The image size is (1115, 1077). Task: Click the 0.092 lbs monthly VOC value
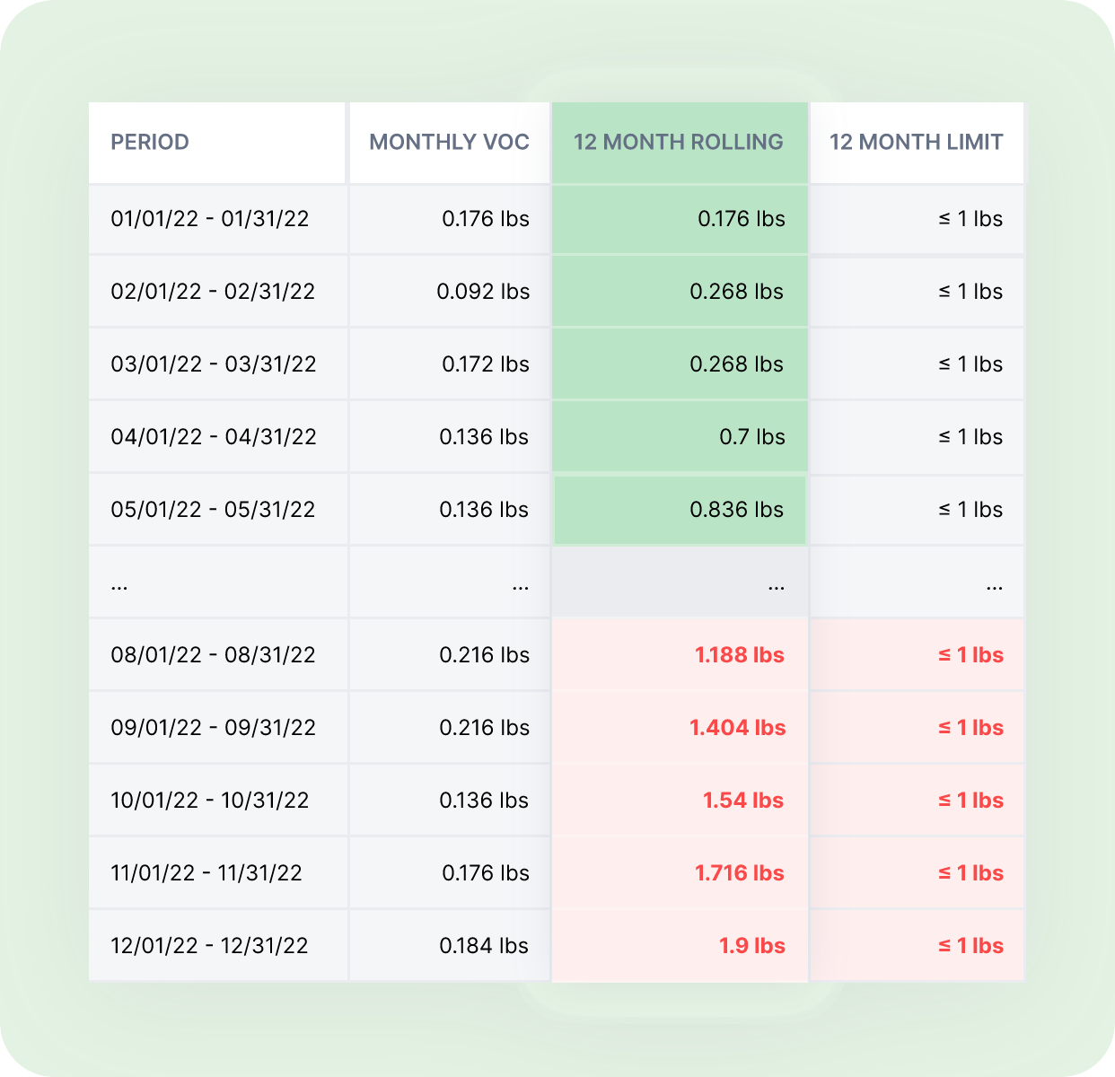click(x=483, y=292)
